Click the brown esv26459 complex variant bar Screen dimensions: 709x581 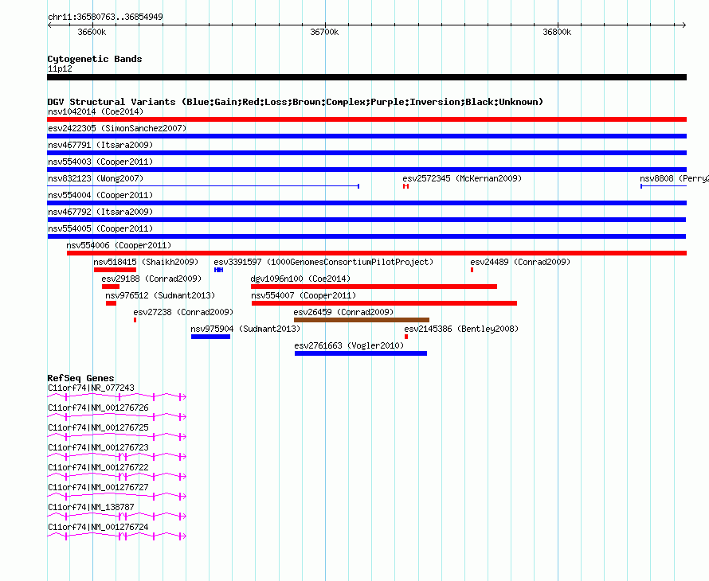point(362,320)
